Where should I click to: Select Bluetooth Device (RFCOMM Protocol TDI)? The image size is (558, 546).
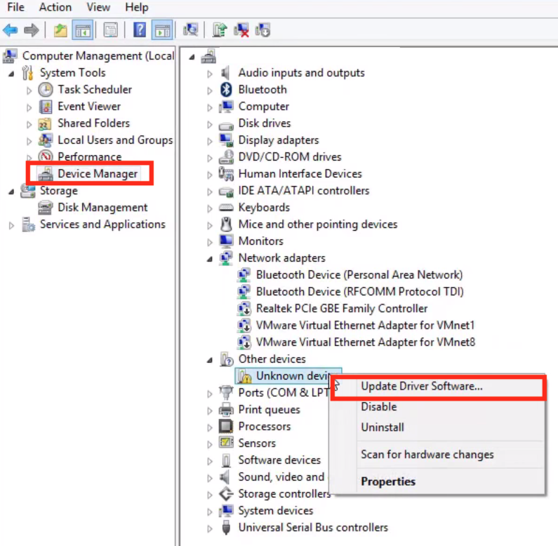(360, 292)
